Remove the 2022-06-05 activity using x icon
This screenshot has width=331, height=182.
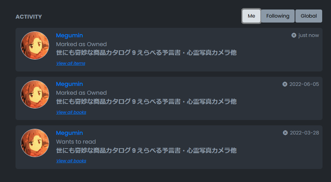click(x=285, y=84)
